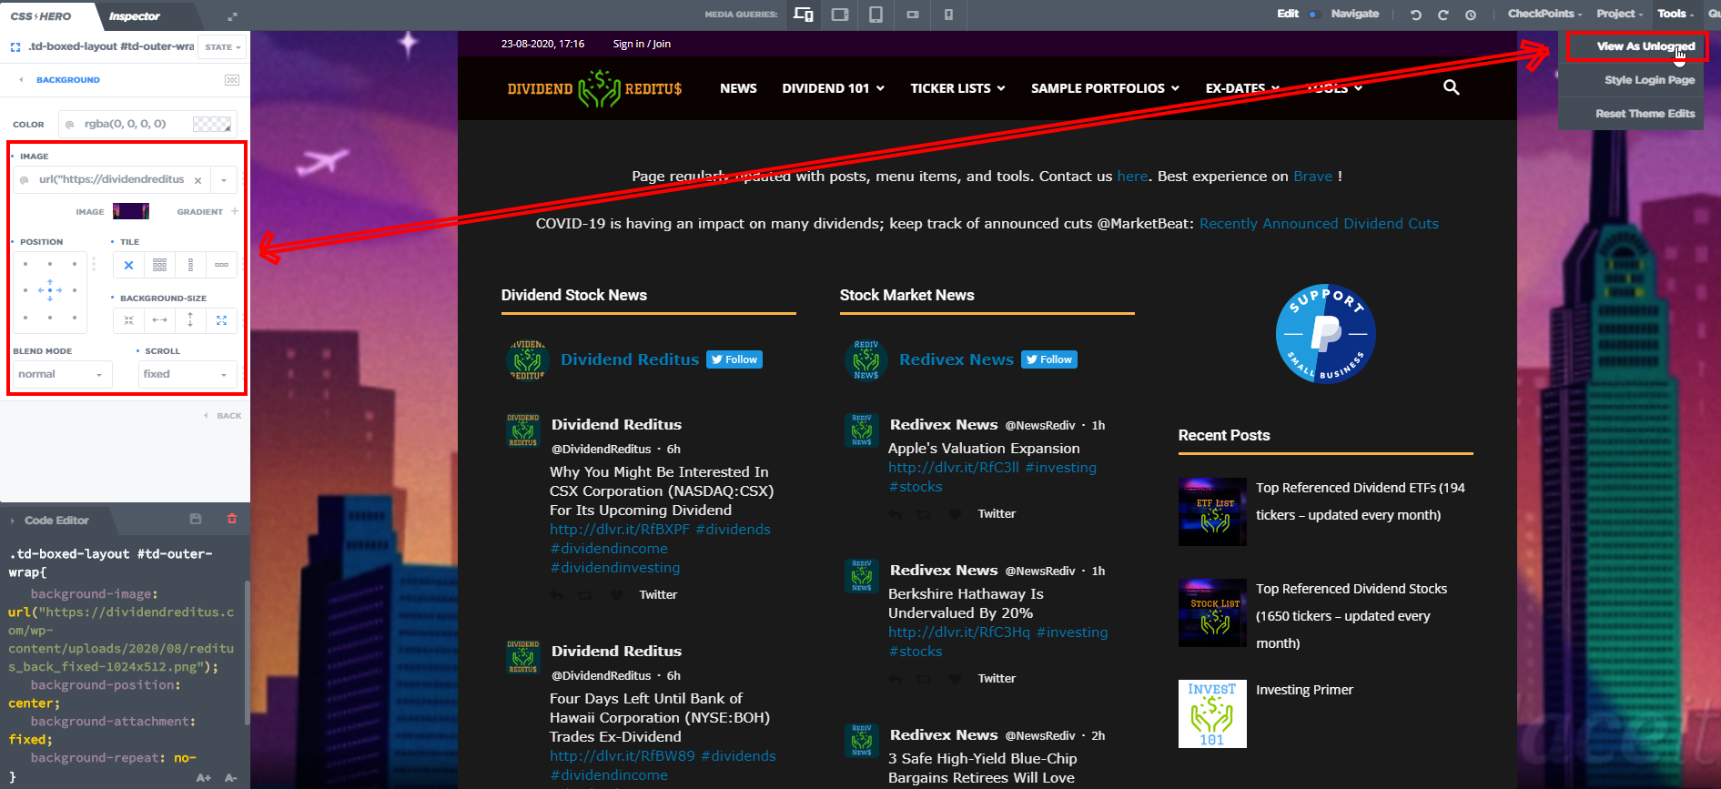The height and width of the screenshot is (789, 1721).
Task: Click the Dividend Reditus site logo
Action: 594,88
